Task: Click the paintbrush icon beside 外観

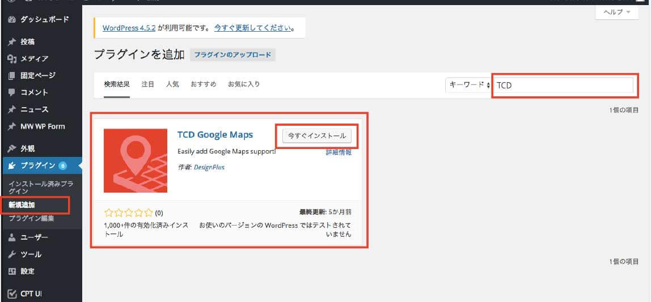Action: 11,148
